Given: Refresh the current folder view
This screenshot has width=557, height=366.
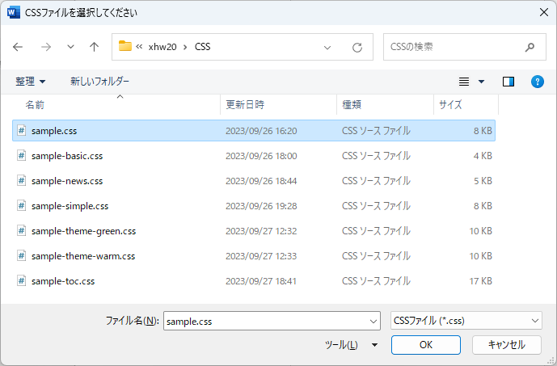Looking at the screenshot, I should (x=357, y=48).
